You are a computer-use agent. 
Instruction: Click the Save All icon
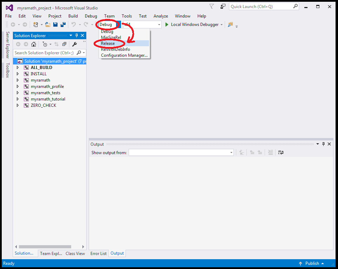(63, 25)
